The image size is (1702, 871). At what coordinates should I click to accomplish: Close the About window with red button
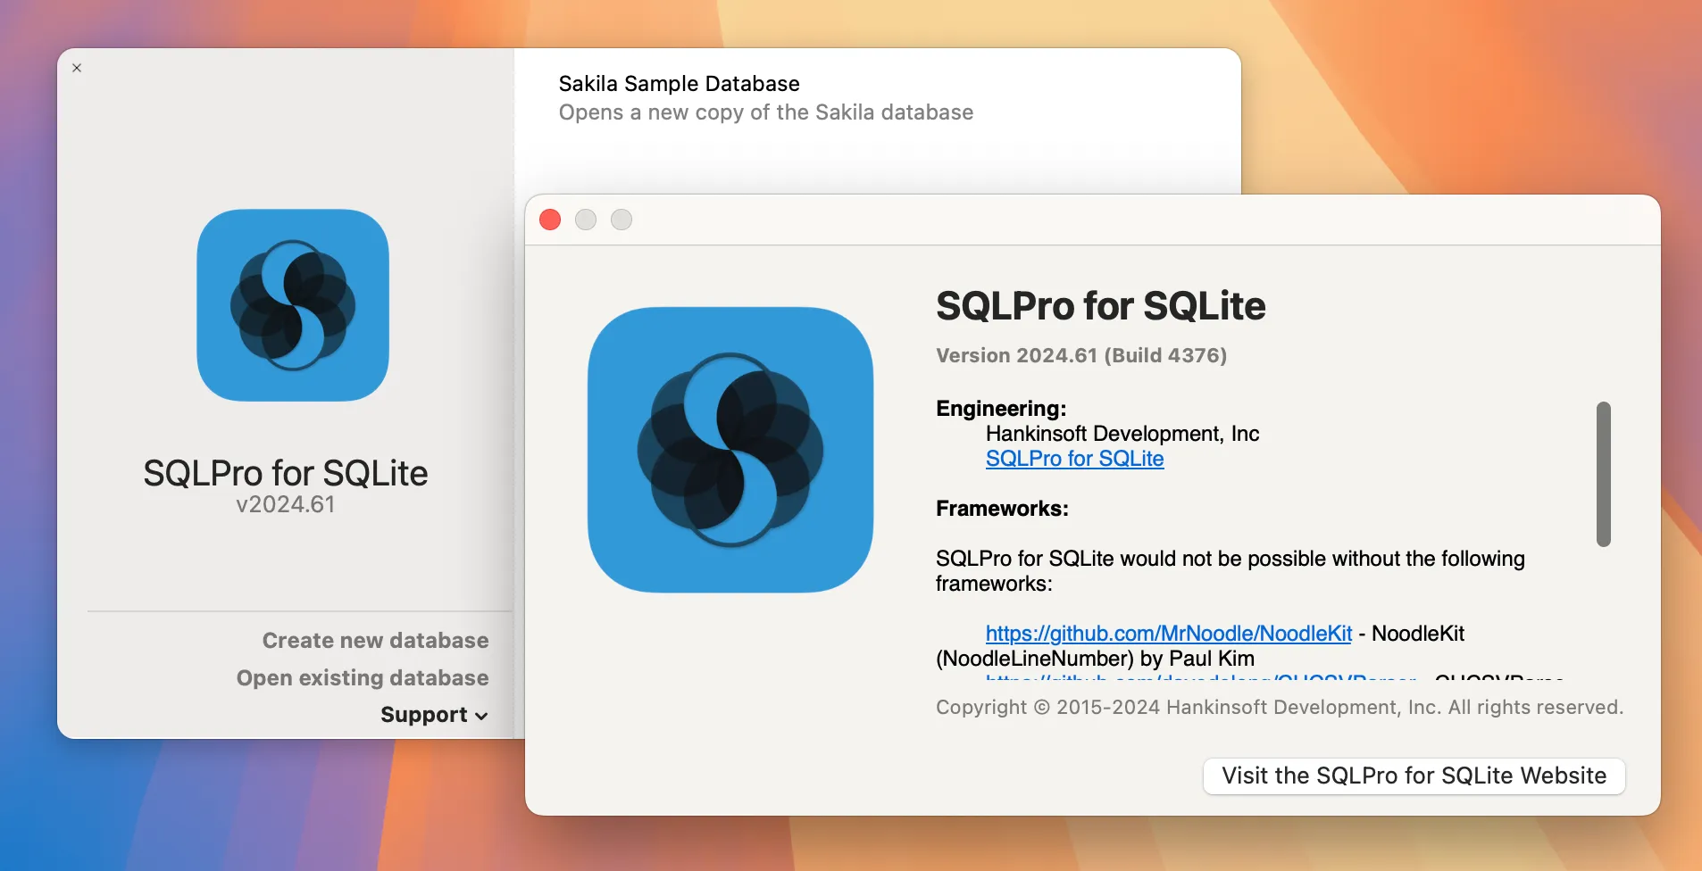[550, 220]
